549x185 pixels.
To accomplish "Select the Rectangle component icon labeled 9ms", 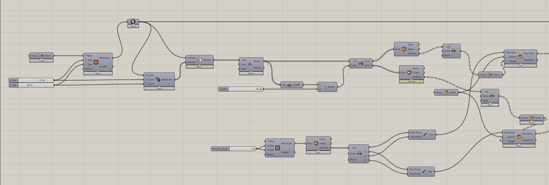I will [96, 62].
